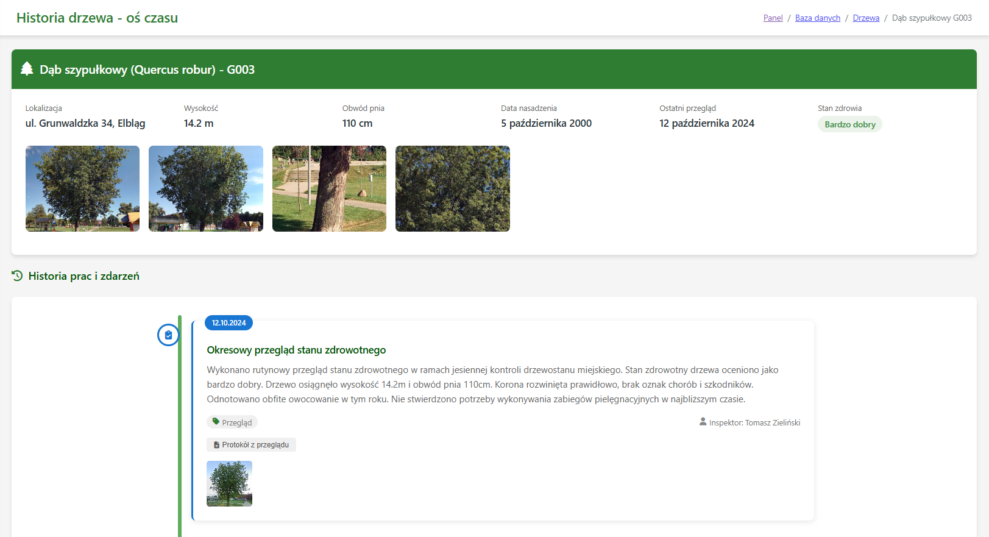View the tree trunk close-up photo
989x537 pixels.
coord(329,188)
